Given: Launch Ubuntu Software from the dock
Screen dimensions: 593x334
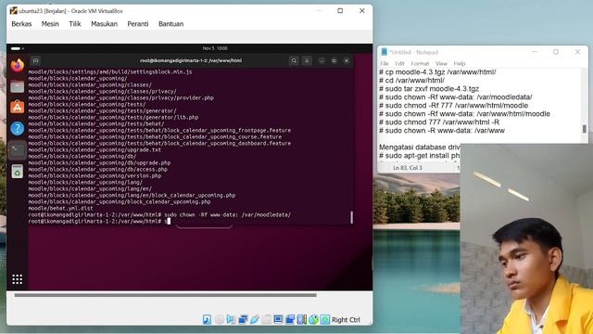Looking at the screenshot, I should (17, 108).
